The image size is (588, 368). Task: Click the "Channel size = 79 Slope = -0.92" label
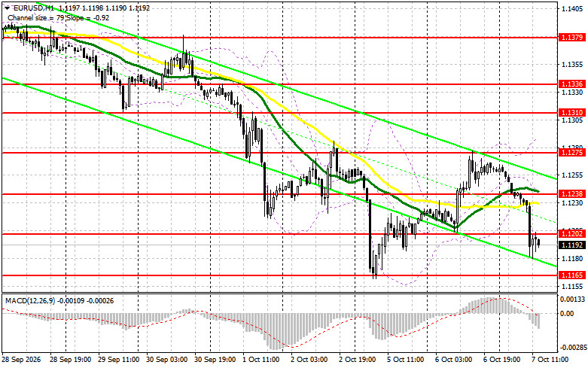pos(58,17)
